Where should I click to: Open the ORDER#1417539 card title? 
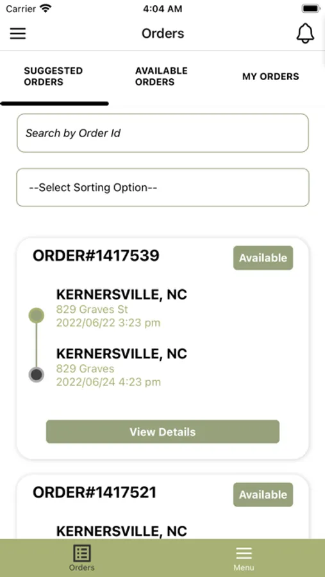pos(96,255)
